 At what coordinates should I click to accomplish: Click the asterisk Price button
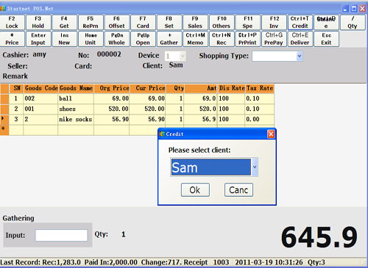point(12,39)
